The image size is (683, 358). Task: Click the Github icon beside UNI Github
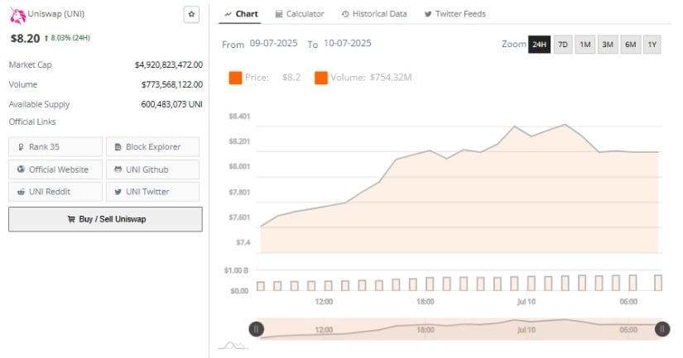118,169
